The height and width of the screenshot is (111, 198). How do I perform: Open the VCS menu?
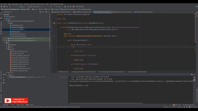[x=51, y=4]
